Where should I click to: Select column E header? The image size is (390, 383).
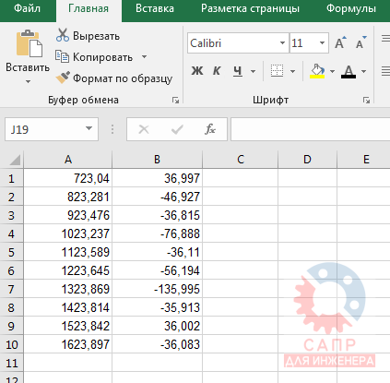364,160
